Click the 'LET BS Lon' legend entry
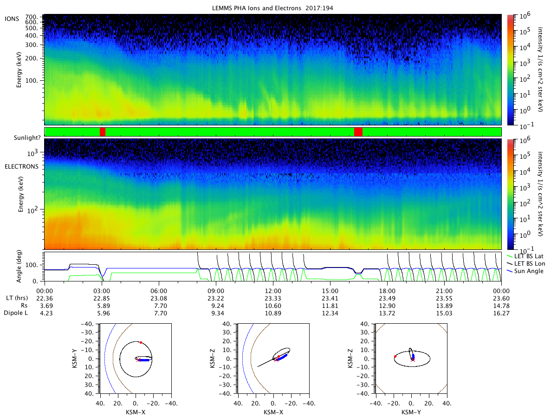 click(525, 263)
